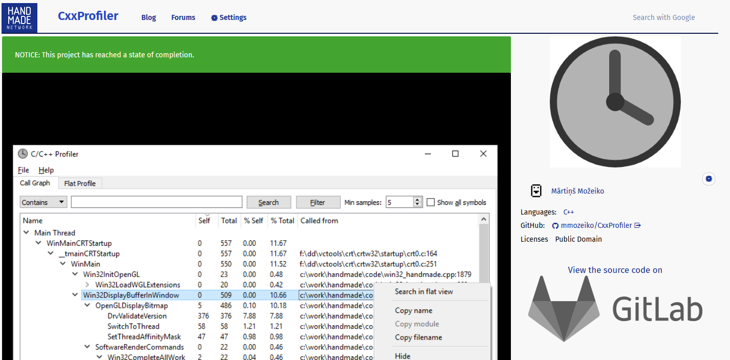This screenshot has width=730, height=360.
Task: Open the Help menu in the profiler
Action: [46, 170]
